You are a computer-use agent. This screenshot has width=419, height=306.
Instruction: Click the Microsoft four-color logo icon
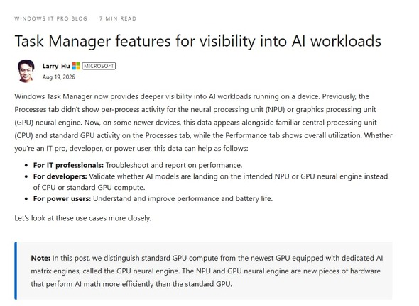(x=76, y=66)
